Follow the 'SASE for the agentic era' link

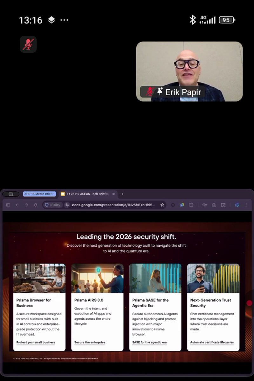coord(149,343)
